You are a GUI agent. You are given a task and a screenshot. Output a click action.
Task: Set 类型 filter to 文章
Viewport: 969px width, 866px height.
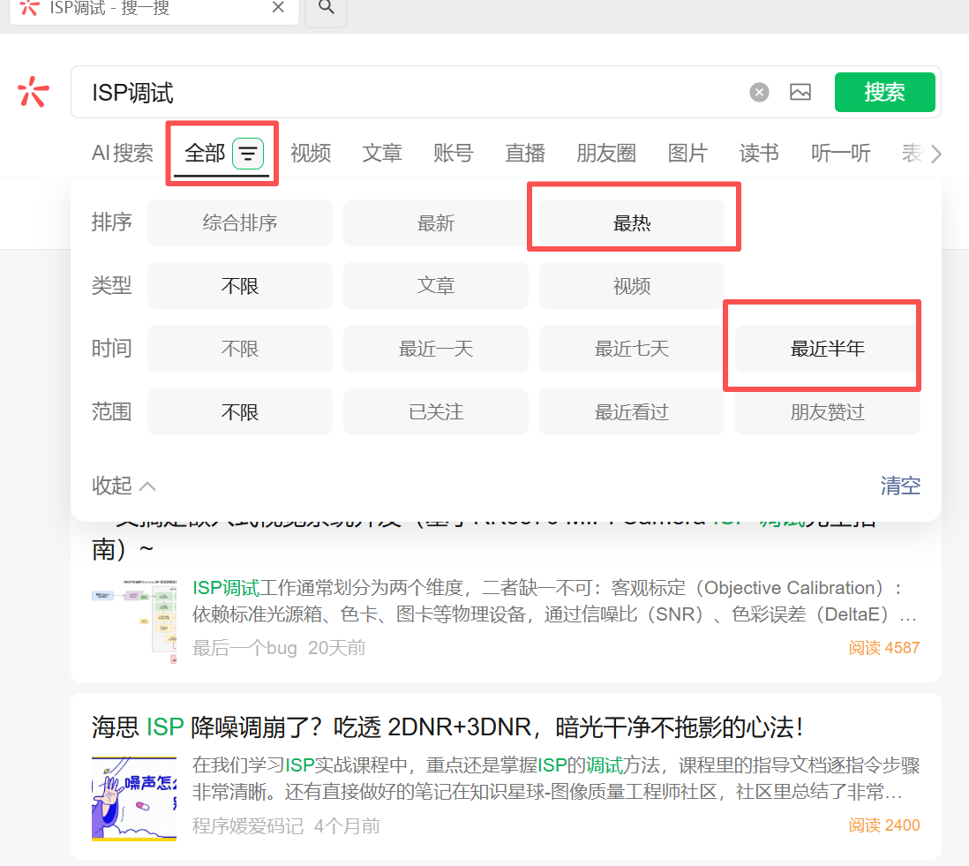[436, 285]
